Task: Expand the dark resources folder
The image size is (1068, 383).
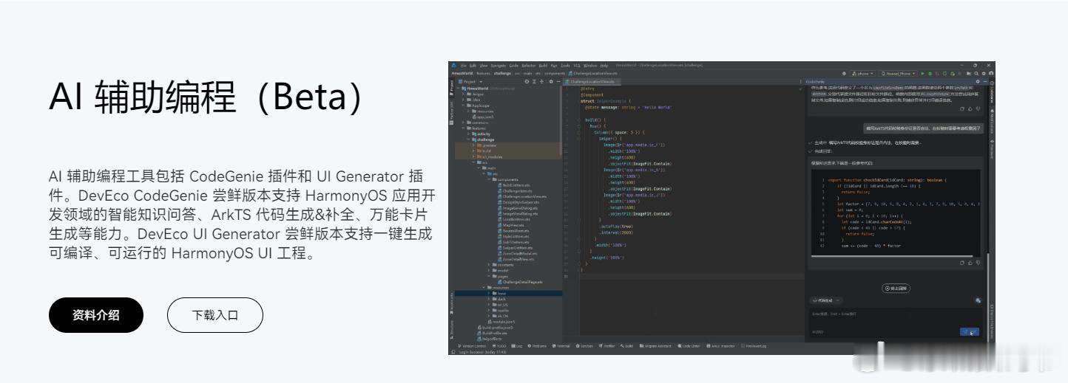Action: [489, 299]
